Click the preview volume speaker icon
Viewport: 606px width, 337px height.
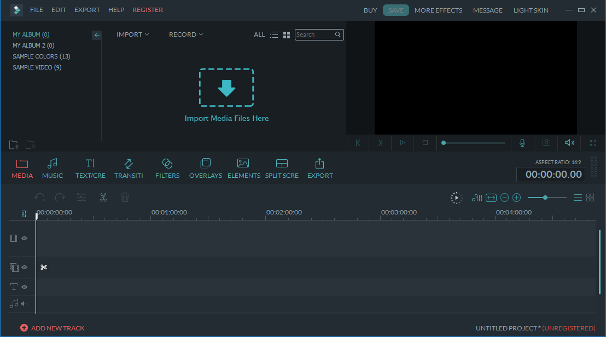(569, 143)
